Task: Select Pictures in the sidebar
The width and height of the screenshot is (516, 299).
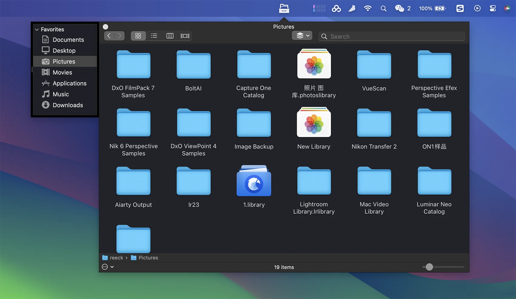Action: 65,62
